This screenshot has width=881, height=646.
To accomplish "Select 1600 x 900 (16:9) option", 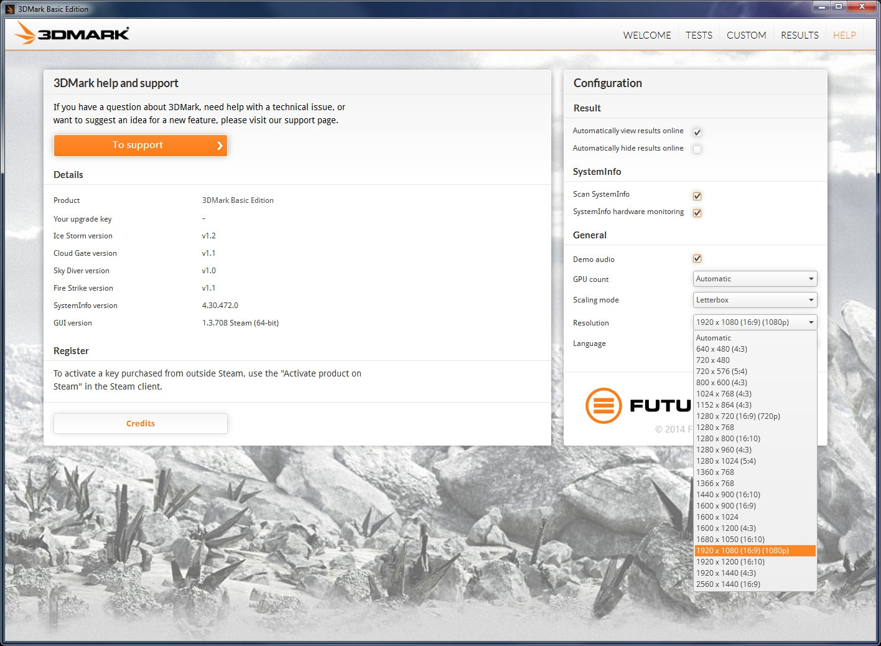I will pos(755,506).
